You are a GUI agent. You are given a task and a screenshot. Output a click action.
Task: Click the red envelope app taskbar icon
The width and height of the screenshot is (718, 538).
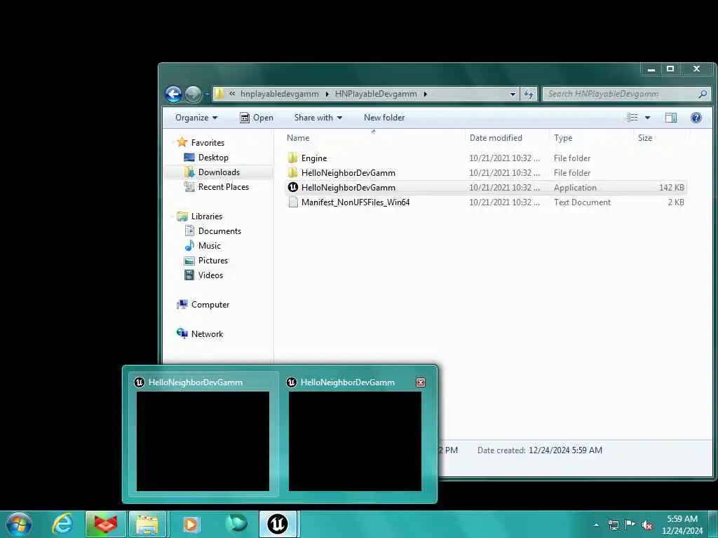(105, 524)
